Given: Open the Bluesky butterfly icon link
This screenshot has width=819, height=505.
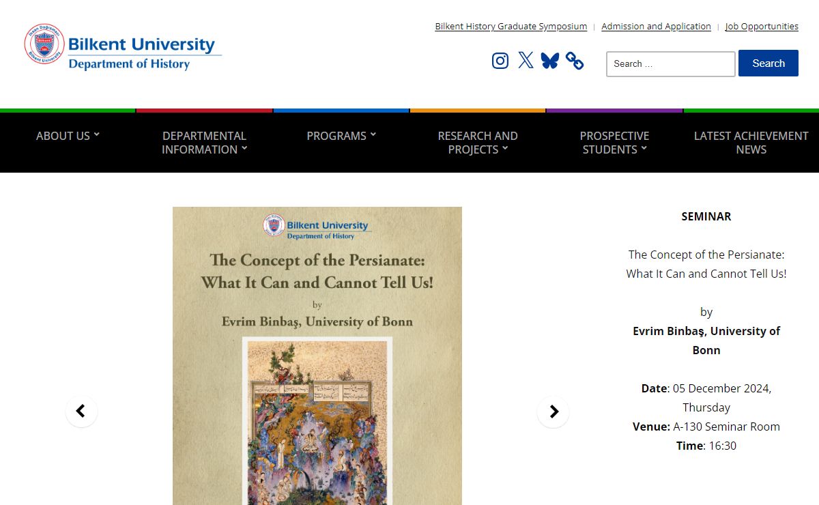Looking at the screenshot, I should (550, 61).
